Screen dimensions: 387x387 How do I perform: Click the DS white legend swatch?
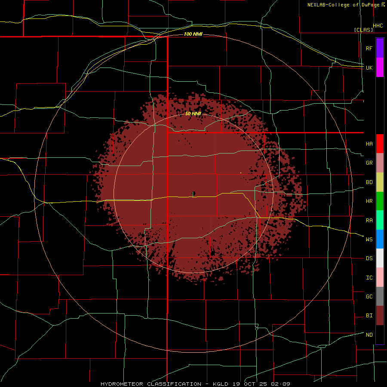(x=380, y=258)
